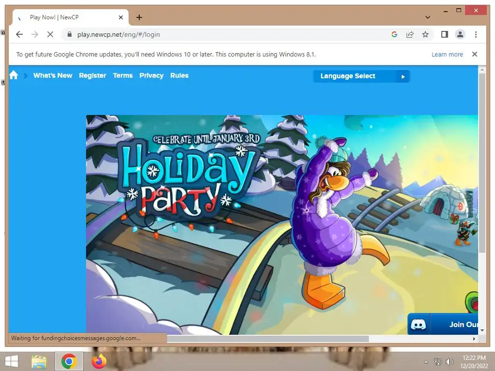
Task: Click the Chrome taskbar icon
Action: [69, 361]
